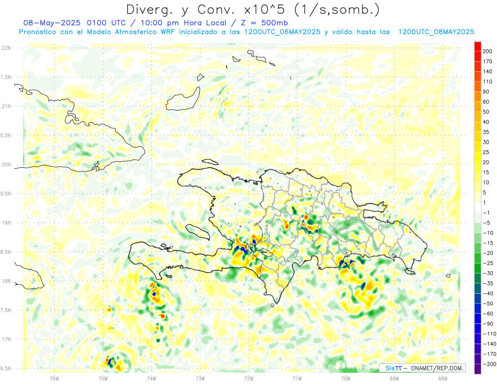Screen dimensions: 497x384
Task: Click the "7.5N" latitude label
Action: (x=5, y=310)
